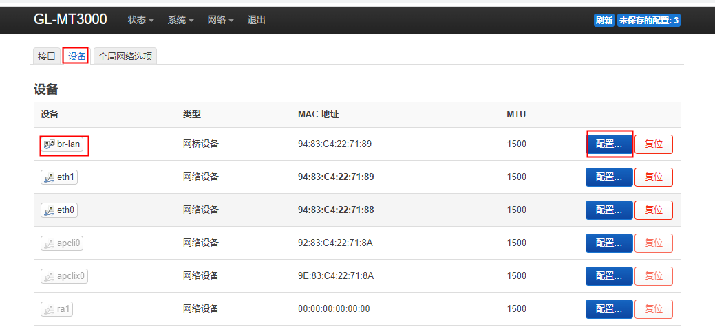Configure the apcli0 device
Image resolution: width=715 pixels, height=327 pixels.
609,243
